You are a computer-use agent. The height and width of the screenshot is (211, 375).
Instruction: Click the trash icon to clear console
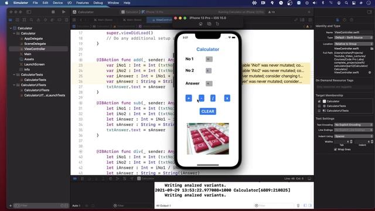298,206
